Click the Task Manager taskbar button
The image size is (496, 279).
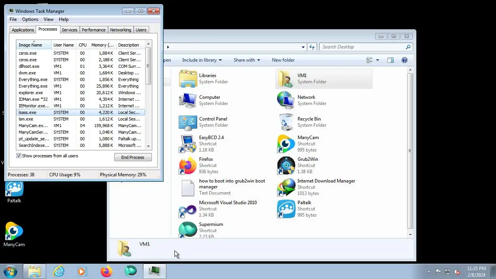pos(155,272)
